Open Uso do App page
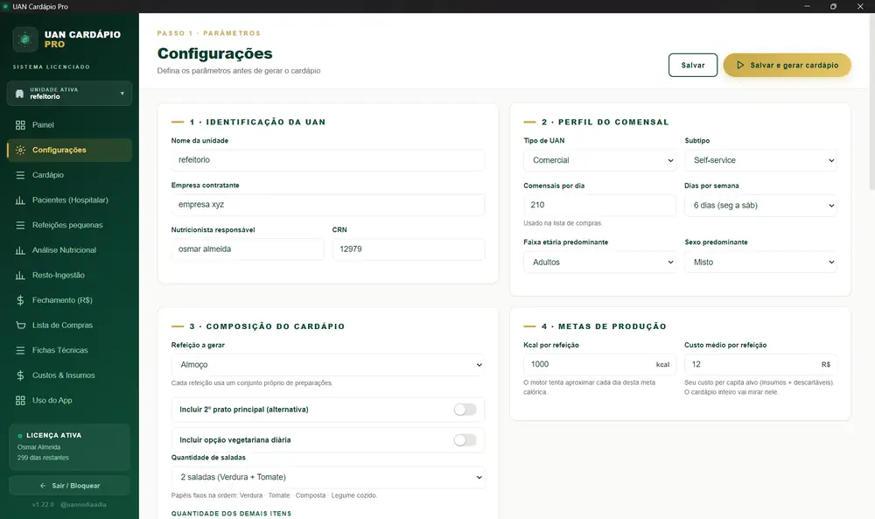Image resolution: width=875 pixels, height=519 pixels. coord(69,401)
